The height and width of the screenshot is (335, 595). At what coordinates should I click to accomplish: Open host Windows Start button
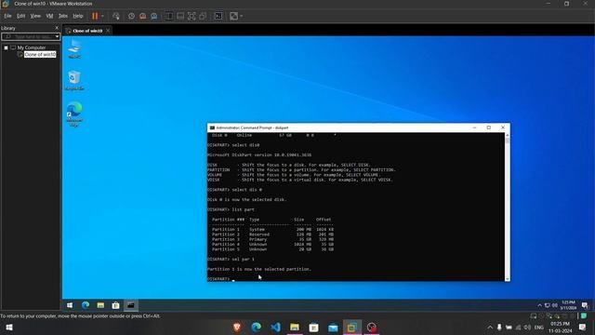click(x=9, y=327)
